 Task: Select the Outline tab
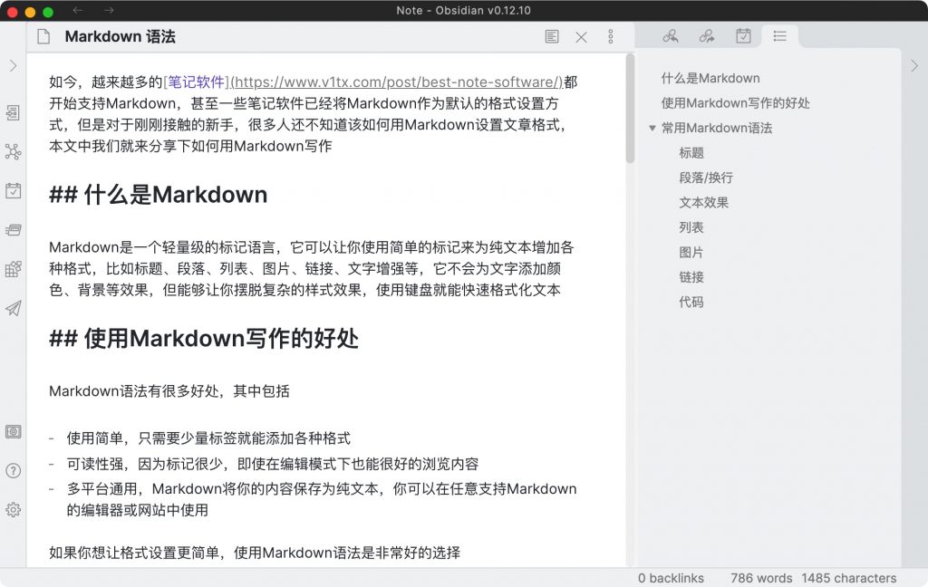(780, 36)
